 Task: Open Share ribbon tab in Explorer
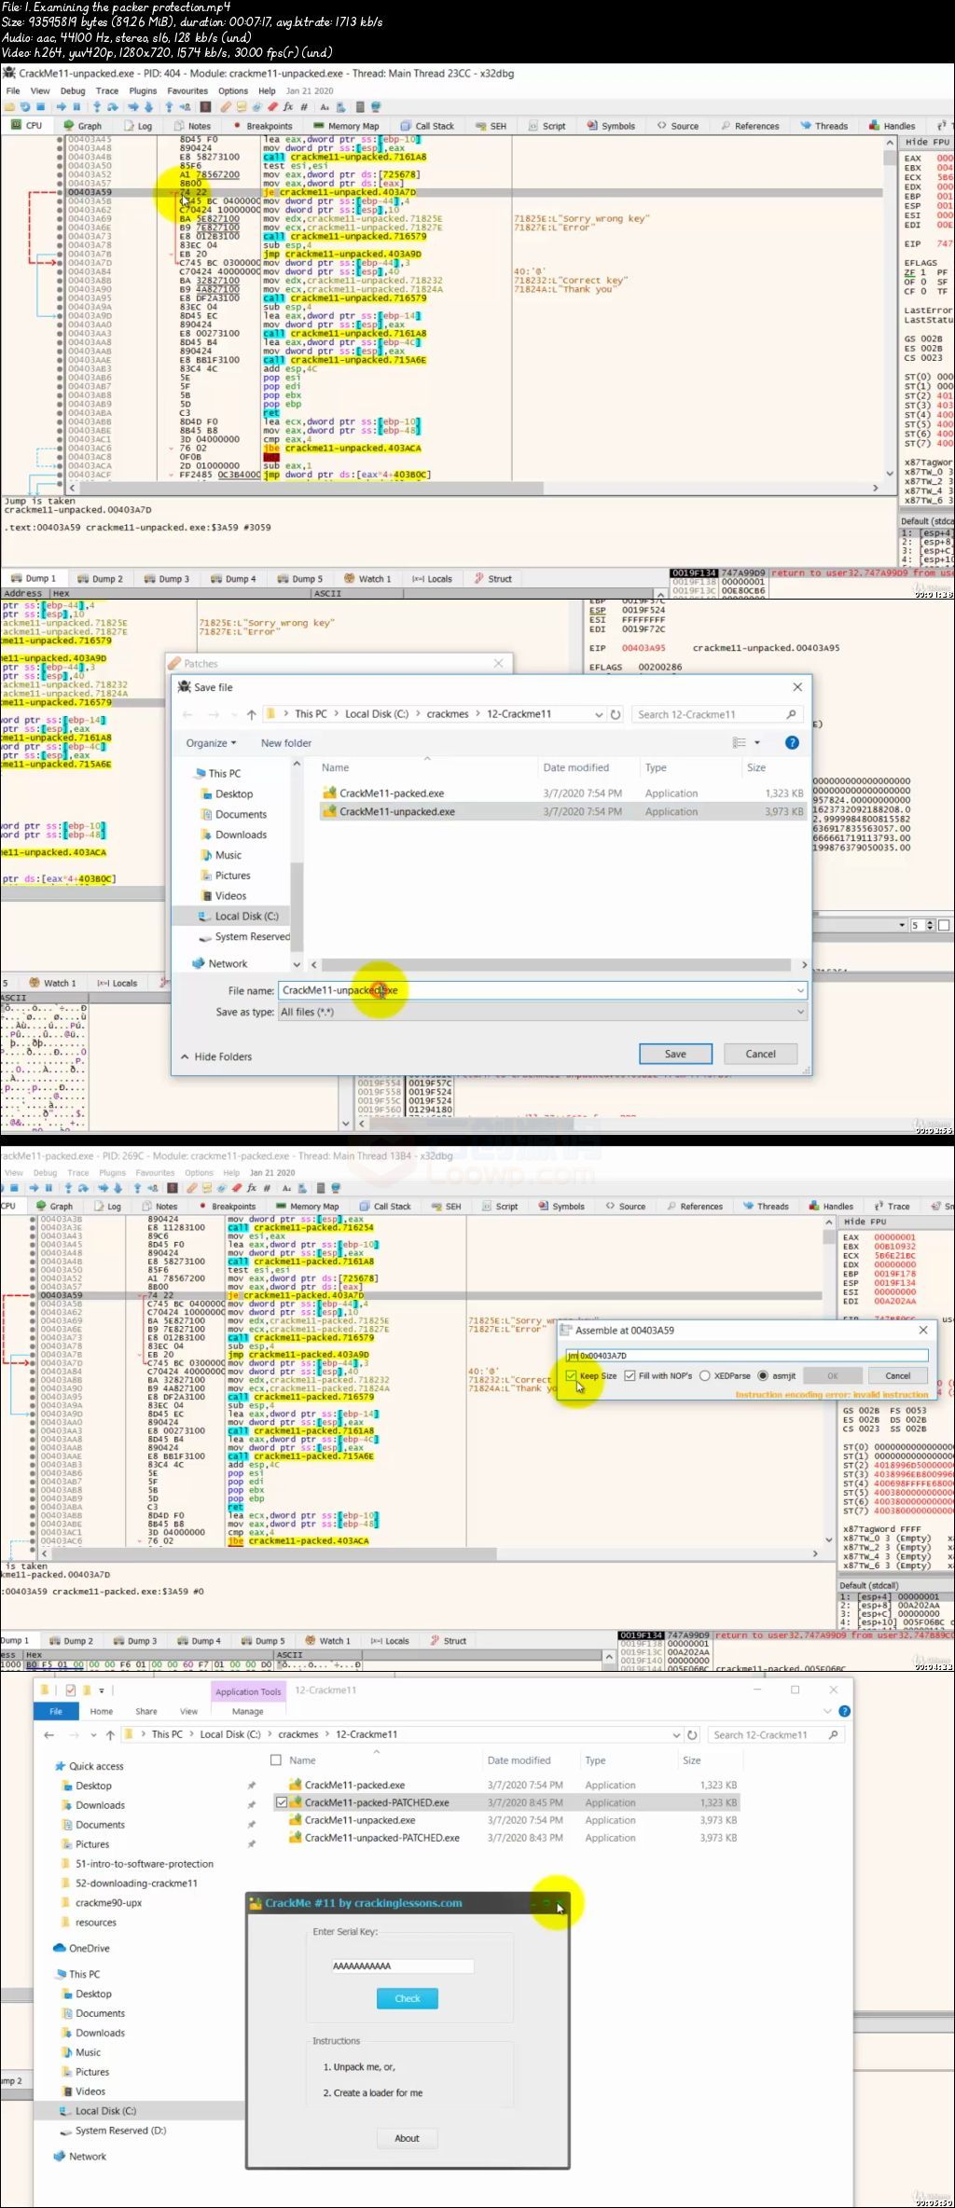(x=146, y=1711)
